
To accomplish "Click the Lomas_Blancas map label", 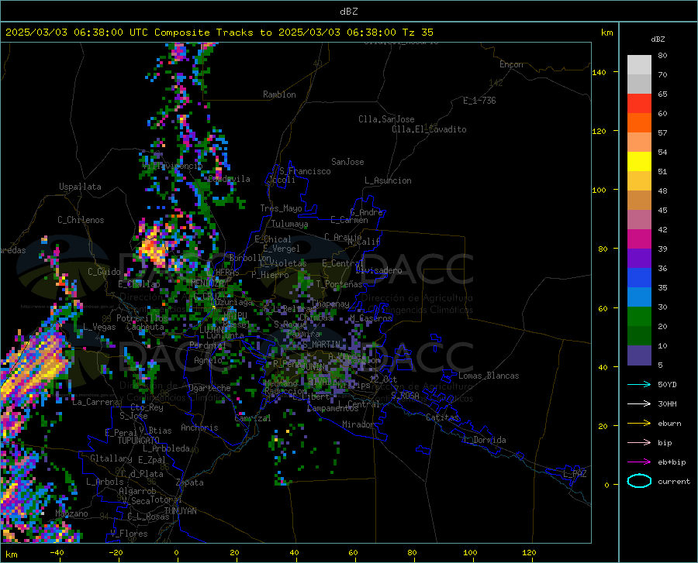I will [489, 376].
